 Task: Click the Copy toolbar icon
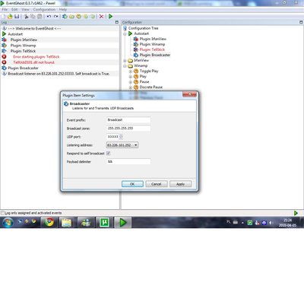click(x=33, y=17)
